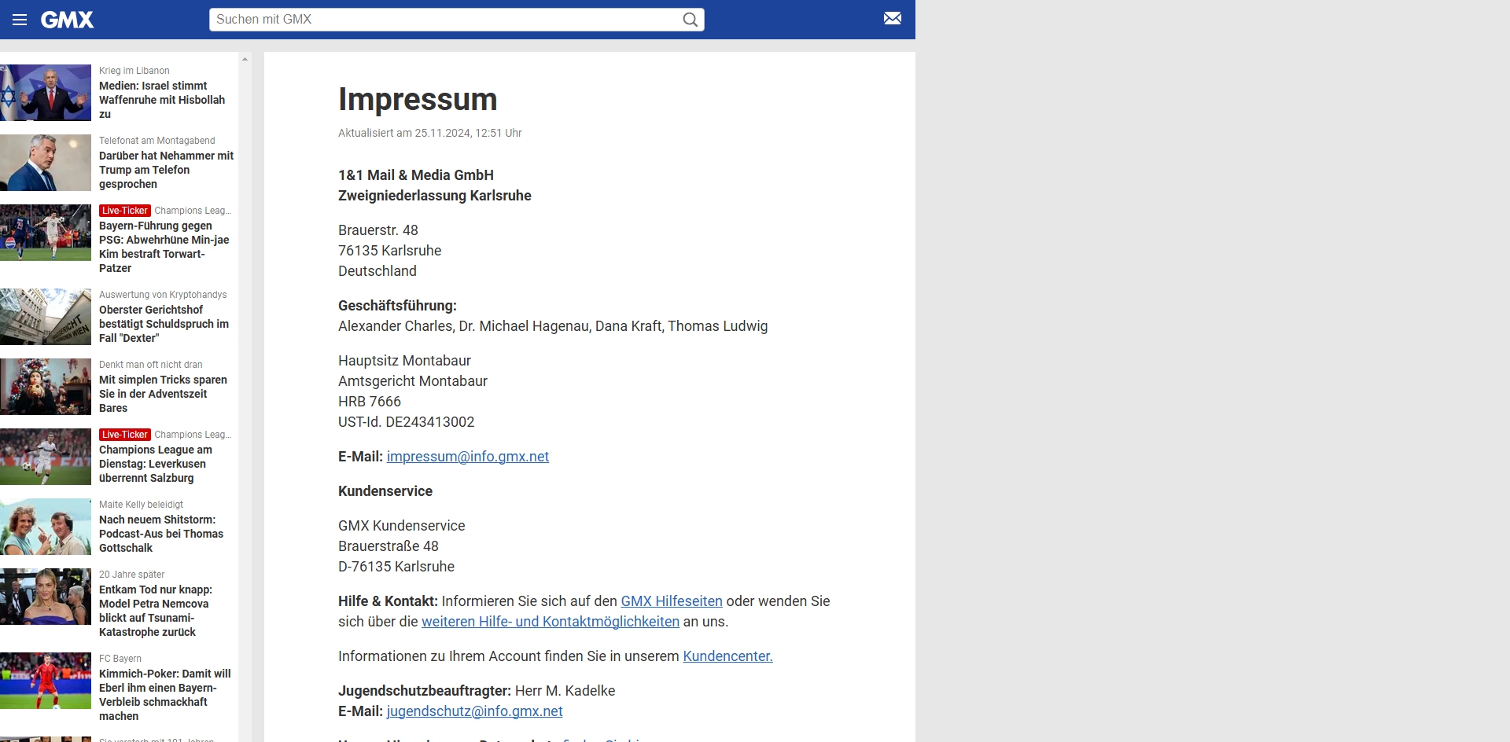The height and width of the screenshot is (742, 1510).
Task: Open the jugendschutz@info.gmx.net email link
Action: [474, 711]
